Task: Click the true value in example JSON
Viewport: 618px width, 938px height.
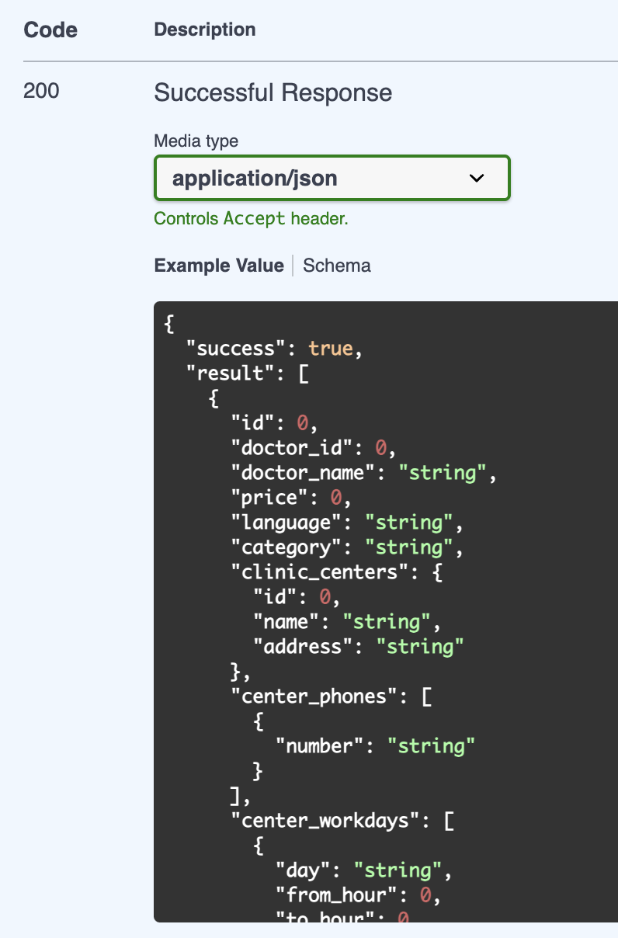Action: [x=331, y=349]
